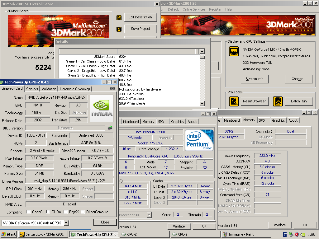
Task: Open the Online Services menu in 3DMark
Action: coord(194,9)
